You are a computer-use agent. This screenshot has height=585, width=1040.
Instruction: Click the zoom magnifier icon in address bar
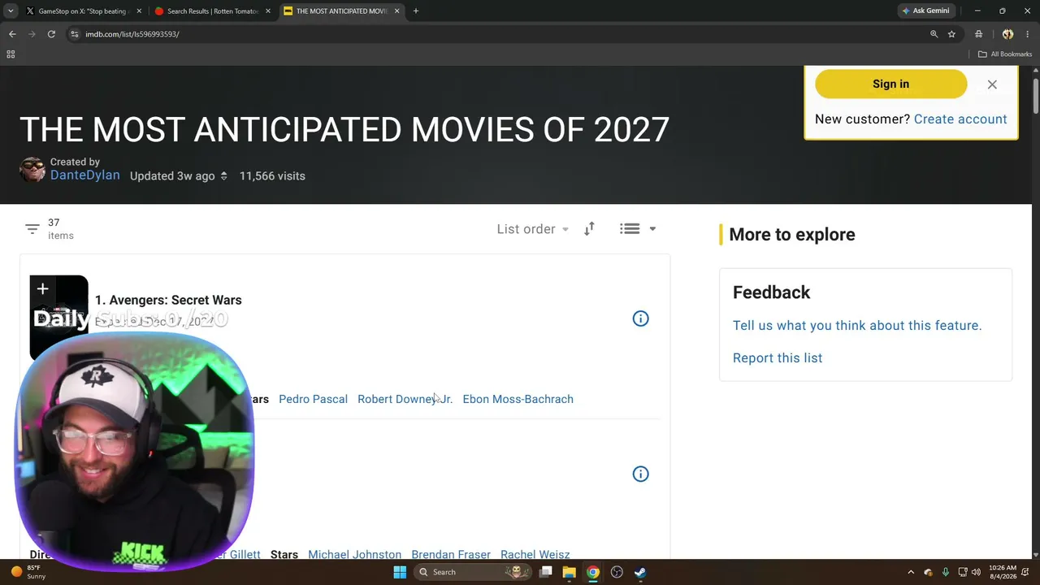coord(934,34)
